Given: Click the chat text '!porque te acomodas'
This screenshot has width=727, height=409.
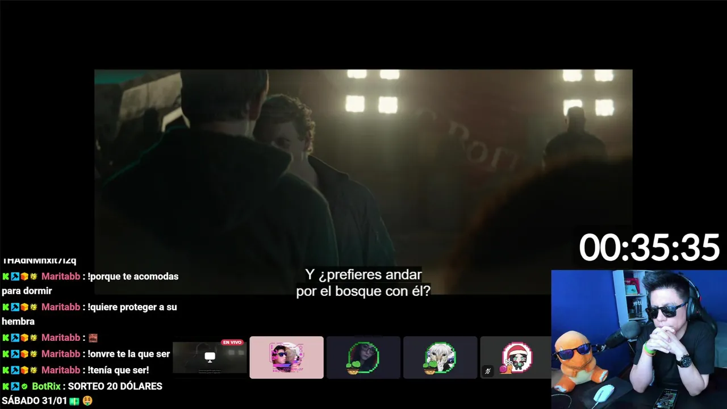Looking at the screenshot, I should [x=133, y=277].
